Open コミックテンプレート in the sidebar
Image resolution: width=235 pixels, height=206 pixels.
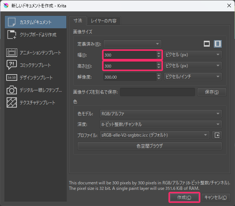36,65
